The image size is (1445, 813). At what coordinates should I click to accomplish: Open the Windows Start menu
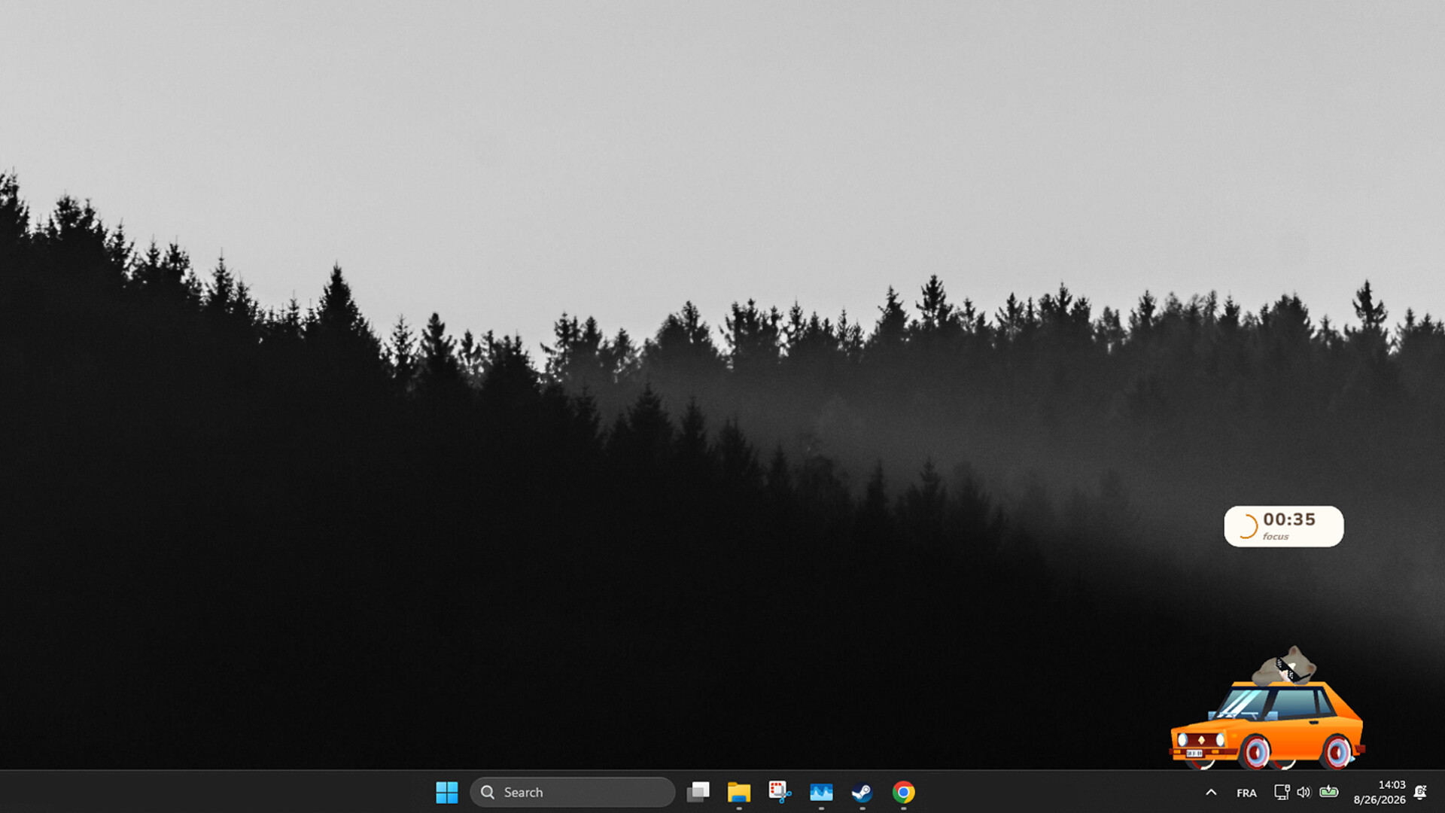(446, 792)
